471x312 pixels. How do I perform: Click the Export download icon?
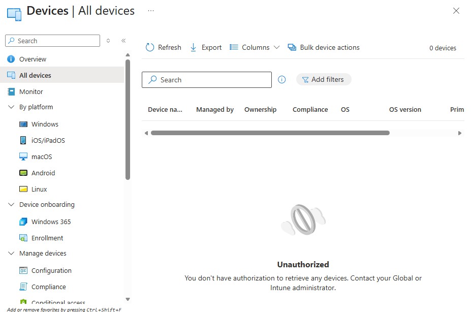[x=193, y=47]
